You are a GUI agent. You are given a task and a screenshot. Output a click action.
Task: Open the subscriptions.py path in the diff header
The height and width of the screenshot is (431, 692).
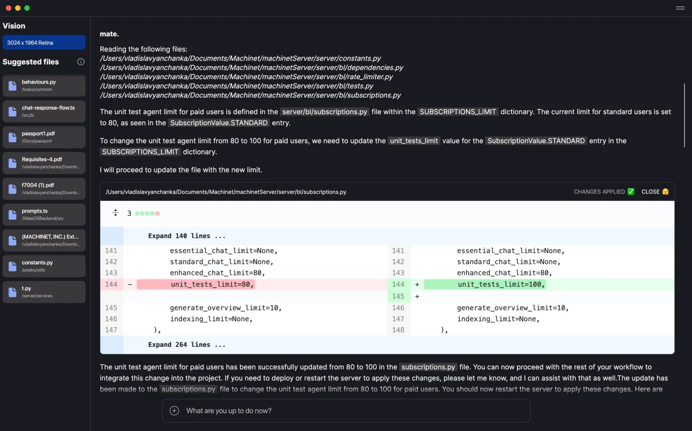(226, 191)
